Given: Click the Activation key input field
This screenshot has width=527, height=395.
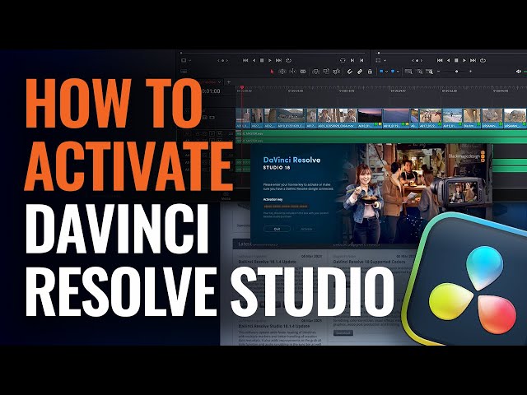Looking at the screenshot, I should 286,207.
